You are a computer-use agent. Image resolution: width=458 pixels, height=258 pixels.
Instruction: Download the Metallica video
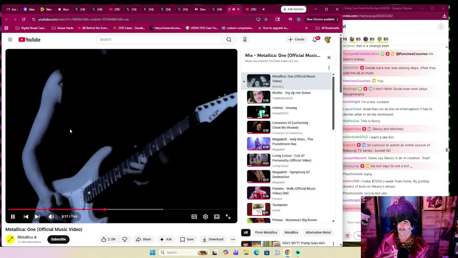click(213, 239)
